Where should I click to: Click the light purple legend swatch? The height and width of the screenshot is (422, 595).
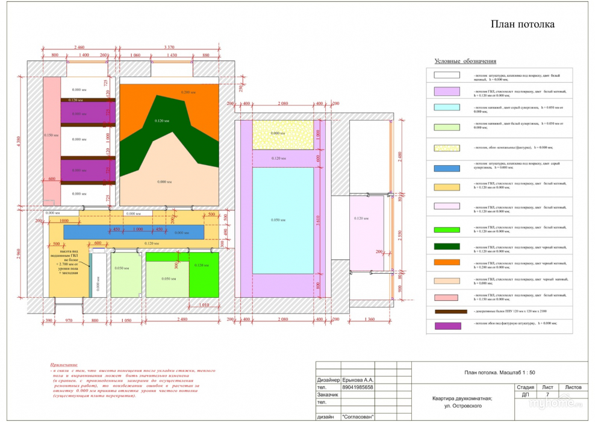click(446, 92)
